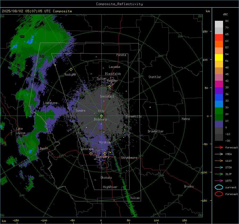Click the 'Brooks' city label
This screenshot has width=239, height=224.
(189, 186)
